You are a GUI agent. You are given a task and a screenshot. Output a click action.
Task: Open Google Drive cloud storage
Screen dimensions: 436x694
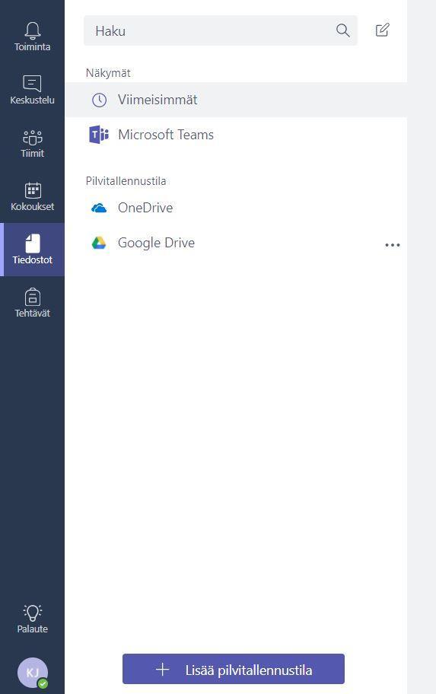pos(236,243)
